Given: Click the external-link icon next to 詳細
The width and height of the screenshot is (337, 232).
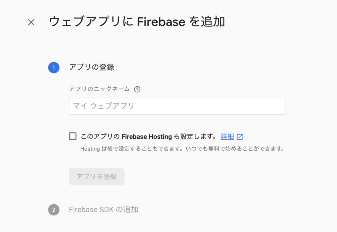Looking at the screenshot, I should click(240, 137).
